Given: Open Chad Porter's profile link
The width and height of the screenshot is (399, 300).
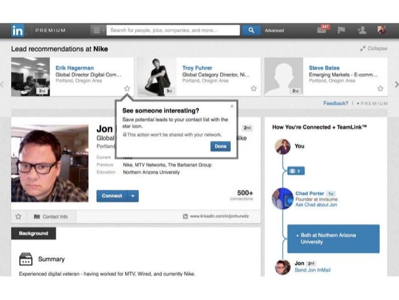Looking at the screenshot, I should pos(310,194).
